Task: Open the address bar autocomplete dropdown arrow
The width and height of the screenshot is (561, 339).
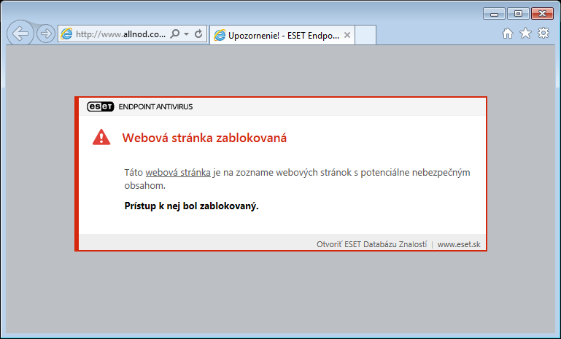Action: 187,34
